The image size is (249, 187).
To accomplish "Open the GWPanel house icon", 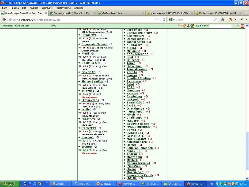I will [185, 26].
